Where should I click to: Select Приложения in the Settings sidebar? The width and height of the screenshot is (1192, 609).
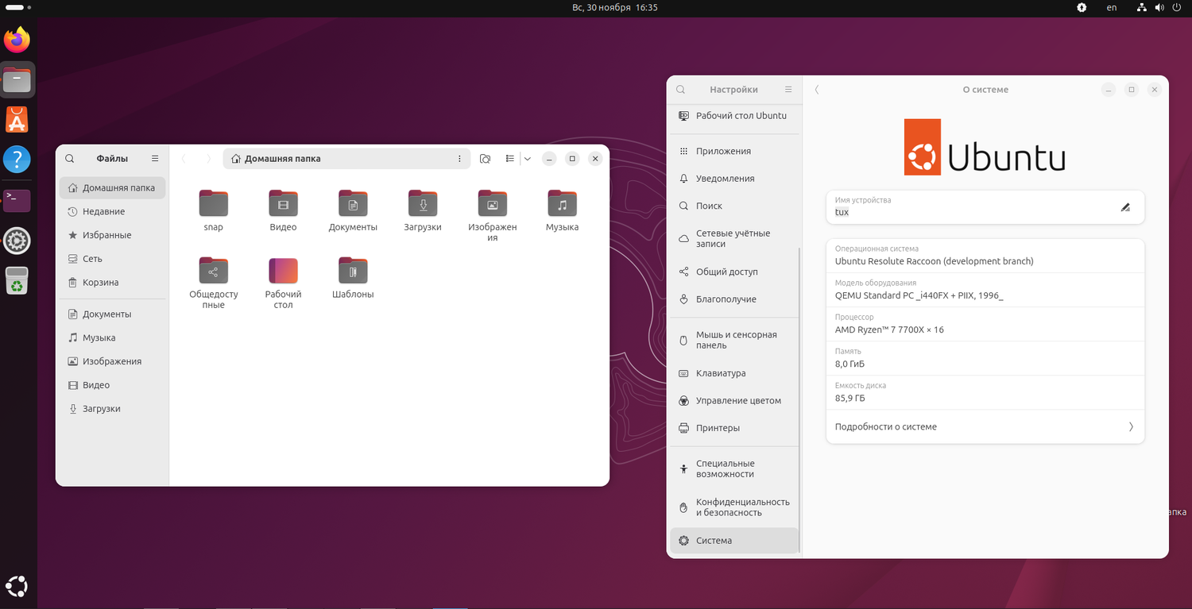point(733,151)
